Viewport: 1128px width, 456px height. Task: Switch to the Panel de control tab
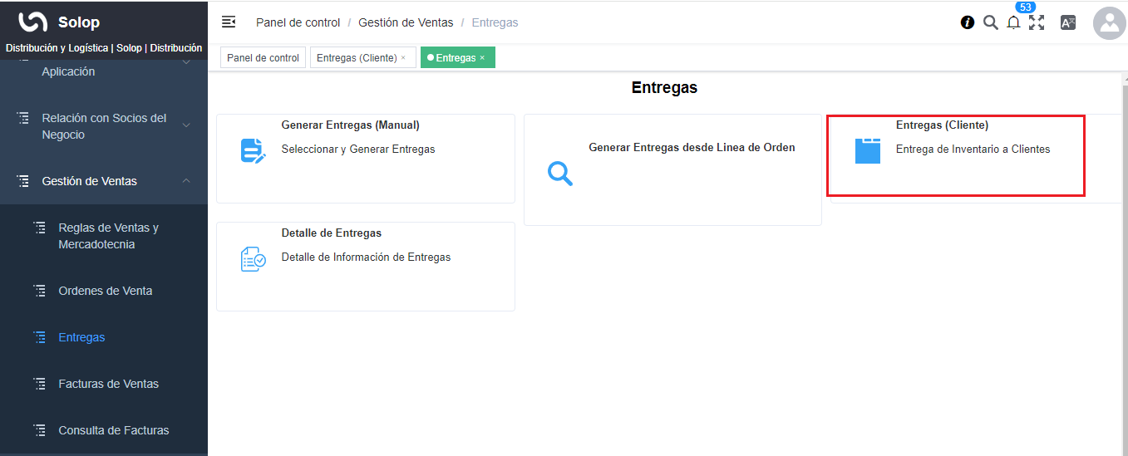click(x=263, y=58)
